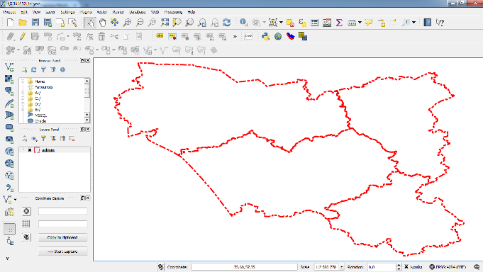Click the Toggle Editing pencil icon
This screenshot has width=483, height=272.
[x=22, y=36]
